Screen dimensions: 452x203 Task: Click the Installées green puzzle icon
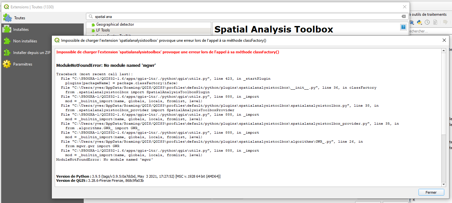[x=7, y=29]
